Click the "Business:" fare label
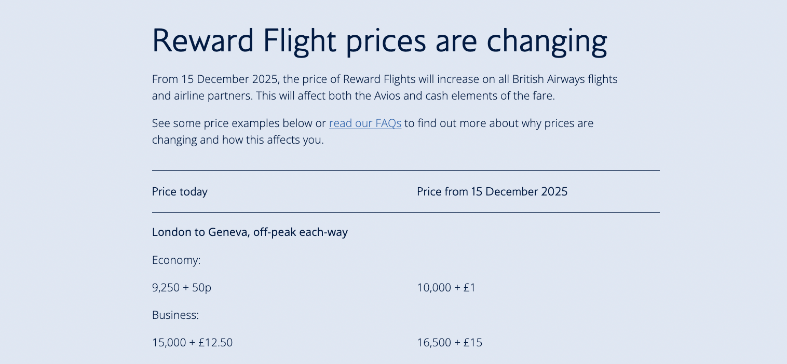This screenshot has height=364, width=787. (175, 315)
